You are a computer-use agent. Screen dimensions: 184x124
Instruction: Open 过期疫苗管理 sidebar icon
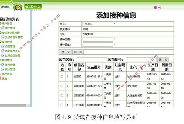click(x=3, y=56)
